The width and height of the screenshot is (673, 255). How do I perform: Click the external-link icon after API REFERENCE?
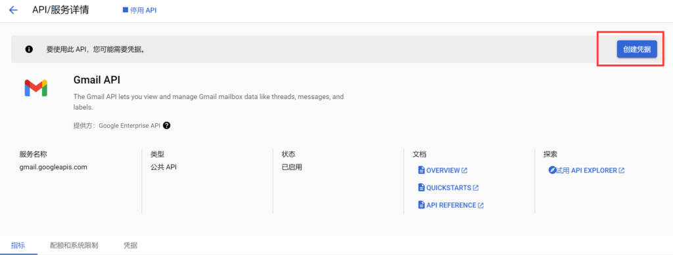coord(480,205)
